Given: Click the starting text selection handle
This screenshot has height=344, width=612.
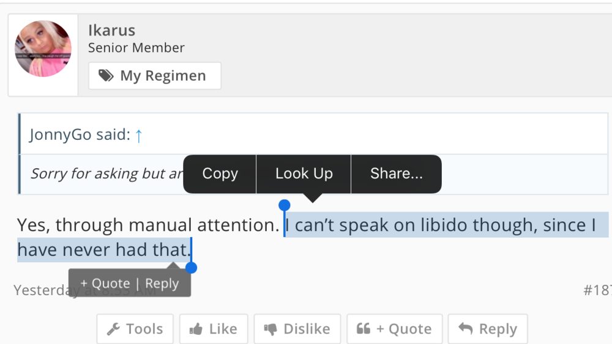Looking at the screenshot, I should (284, 206).
